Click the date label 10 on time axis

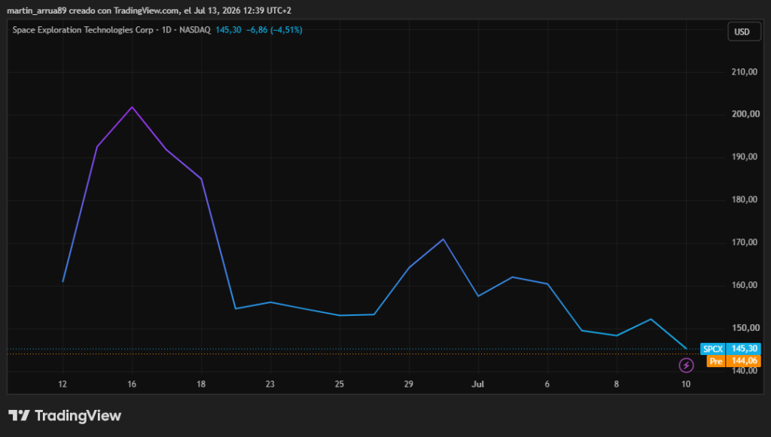(x=686, y=384)
